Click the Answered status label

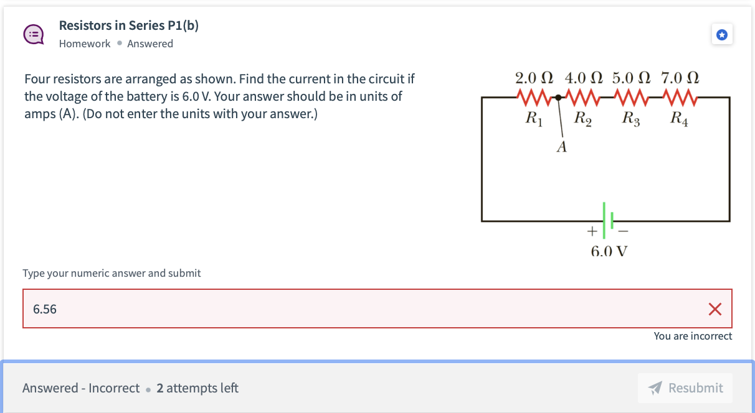[x=150, y=44]
